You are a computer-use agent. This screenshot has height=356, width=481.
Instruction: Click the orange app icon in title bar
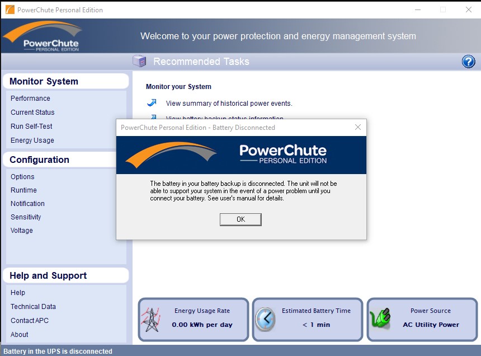10,10
